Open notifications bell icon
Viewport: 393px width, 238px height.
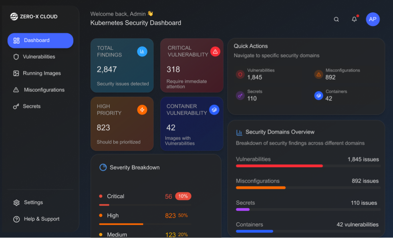354,19
